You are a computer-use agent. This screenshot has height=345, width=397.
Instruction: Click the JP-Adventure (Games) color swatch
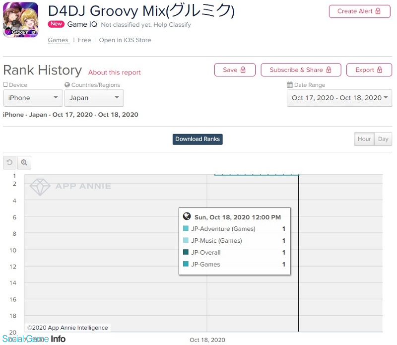tap(186, 228)
